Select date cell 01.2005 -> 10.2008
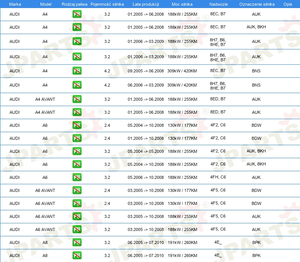300x262 pixels. point(146,138)
